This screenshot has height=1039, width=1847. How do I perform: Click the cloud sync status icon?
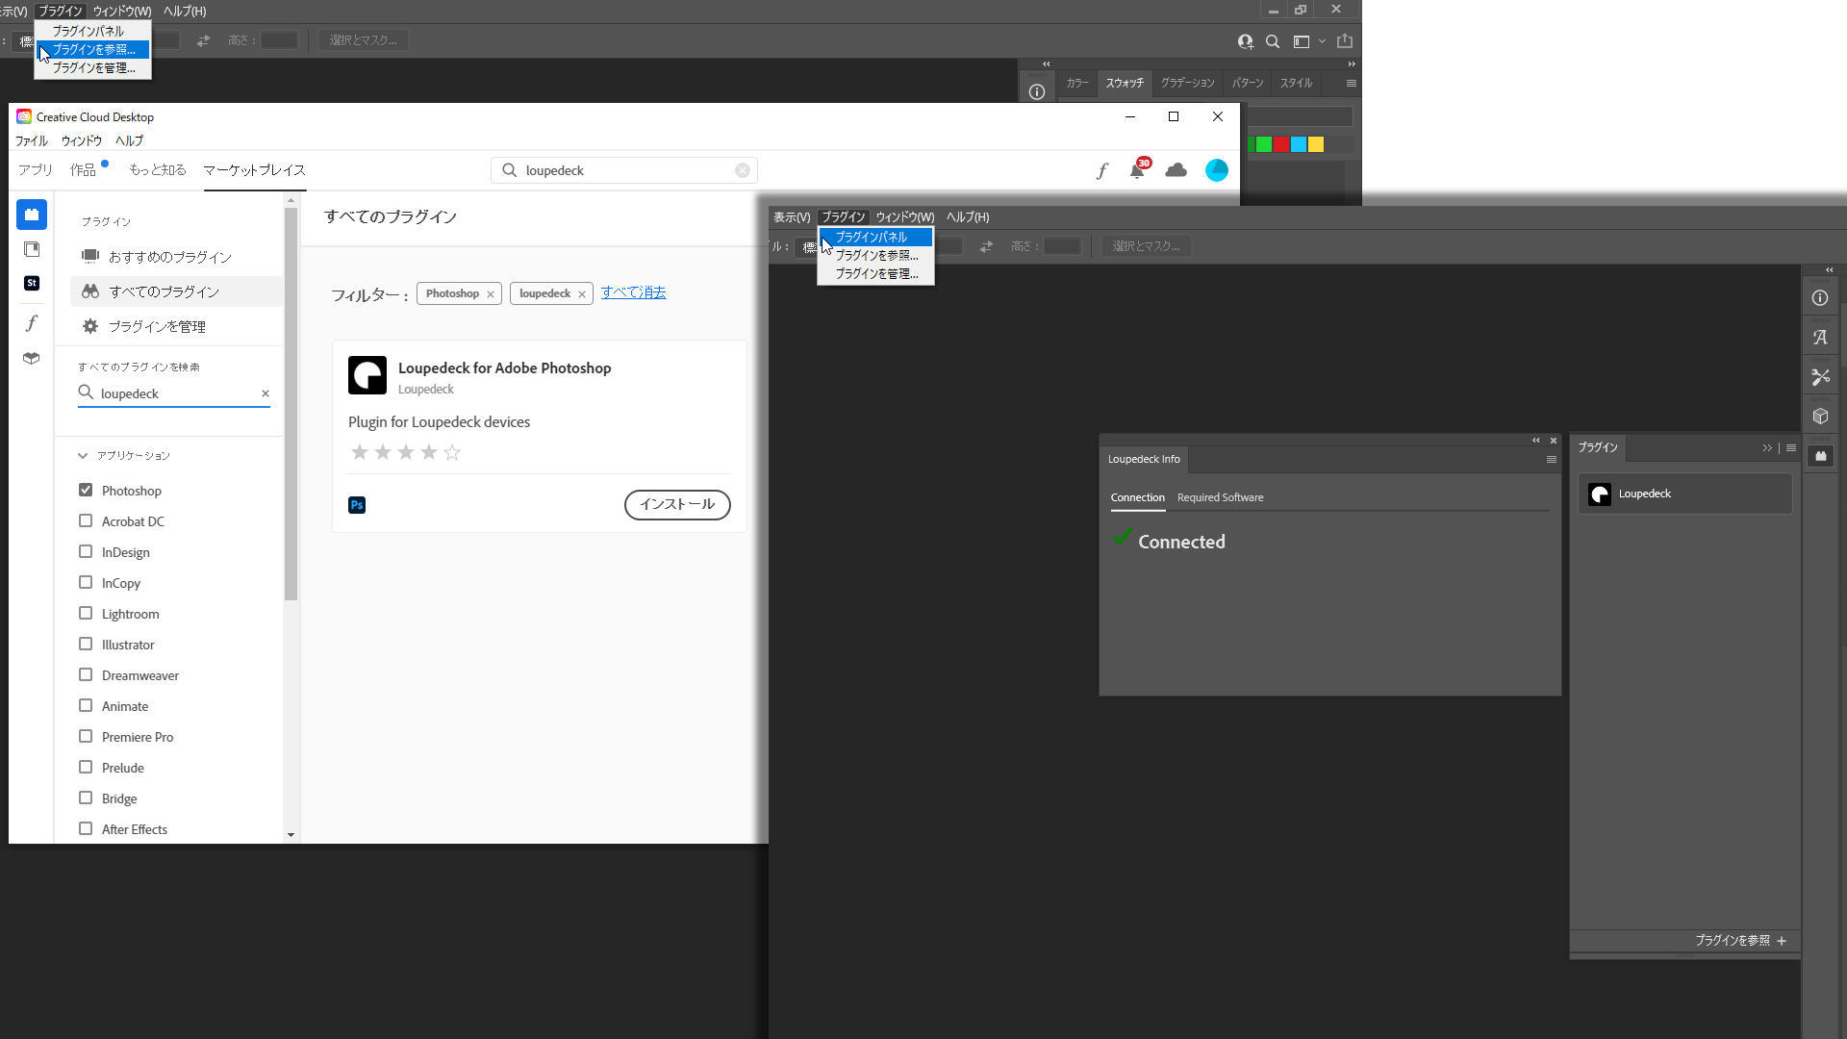click(1176, 170)
